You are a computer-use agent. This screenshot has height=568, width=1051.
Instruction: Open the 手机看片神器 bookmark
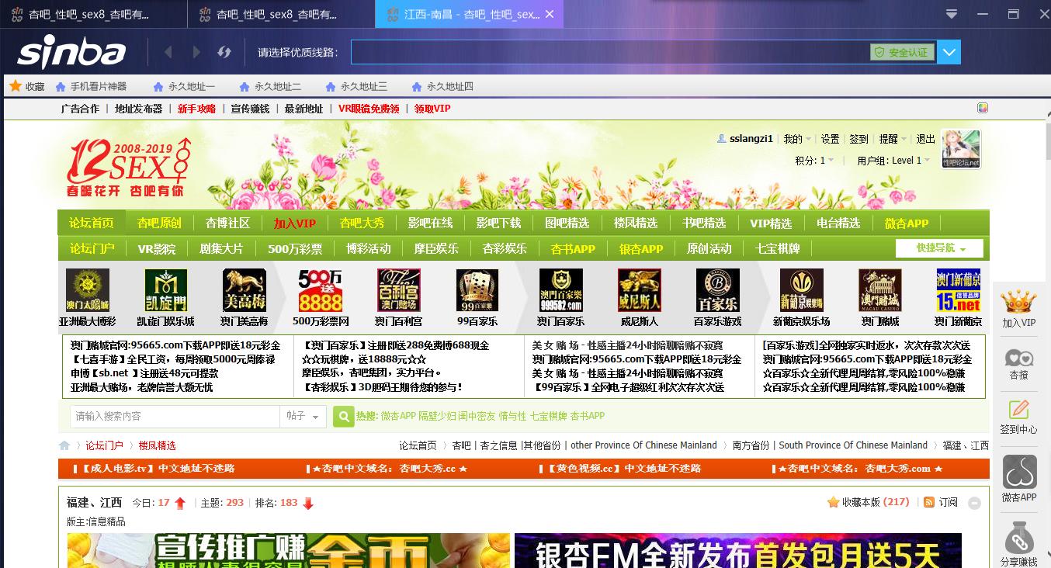click(92, 86)
